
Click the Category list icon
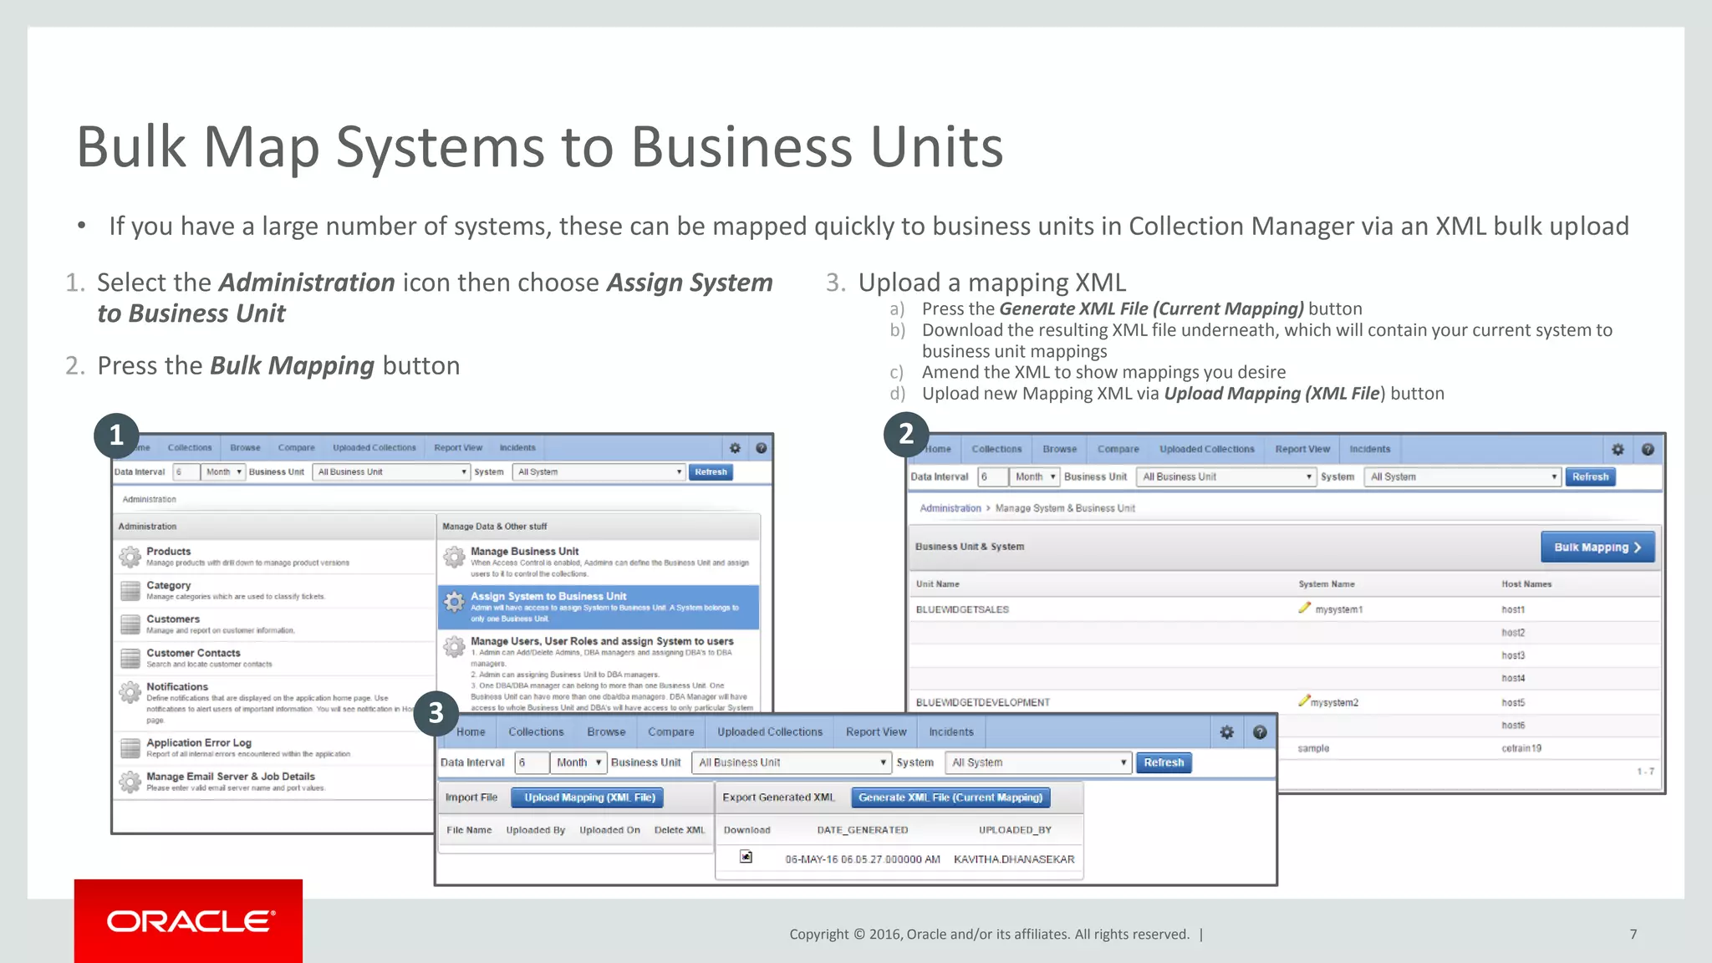130,590
